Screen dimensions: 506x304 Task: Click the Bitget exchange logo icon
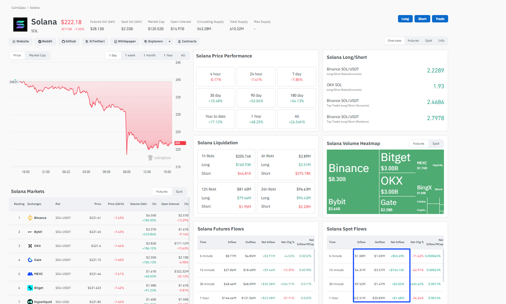30,288
